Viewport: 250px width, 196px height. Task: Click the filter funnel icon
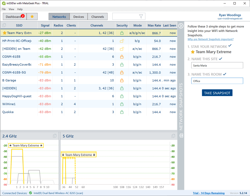tap(141, 16)
